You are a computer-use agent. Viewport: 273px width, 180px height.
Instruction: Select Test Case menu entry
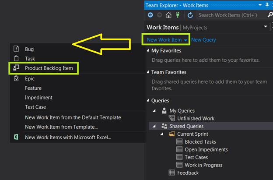click(35, 107)
